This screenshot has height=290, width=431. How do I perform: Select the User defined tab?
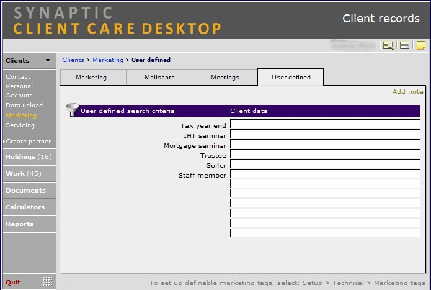click(291, 78)
